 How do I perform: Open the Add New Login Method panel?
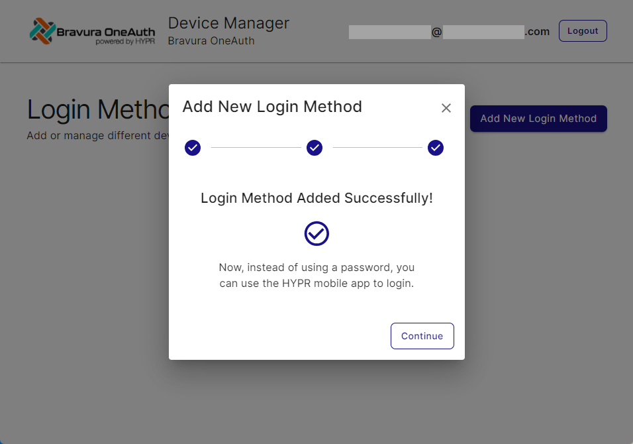pyautogui.click(x=538, y=119)
